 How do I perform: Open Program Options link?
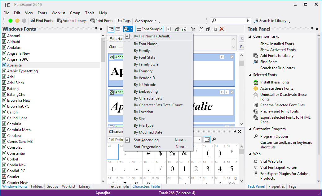pos(274,136)
